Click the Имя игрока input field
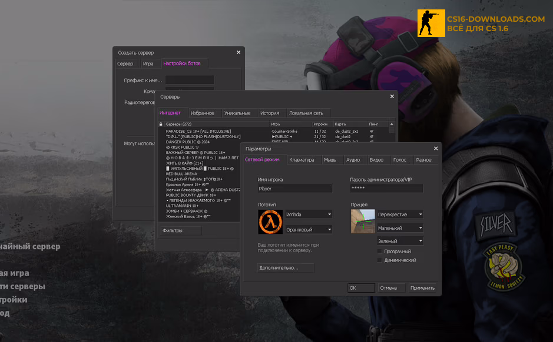This screenshot has width=553, height=342. coord(295,189)
